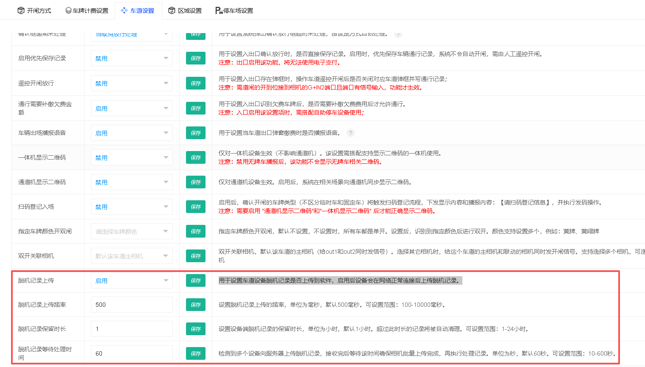This screenshot has height=367, width=645.
Task: Click the help icon beside 车辆出场播报语音 description
Action: click(350, 133)
